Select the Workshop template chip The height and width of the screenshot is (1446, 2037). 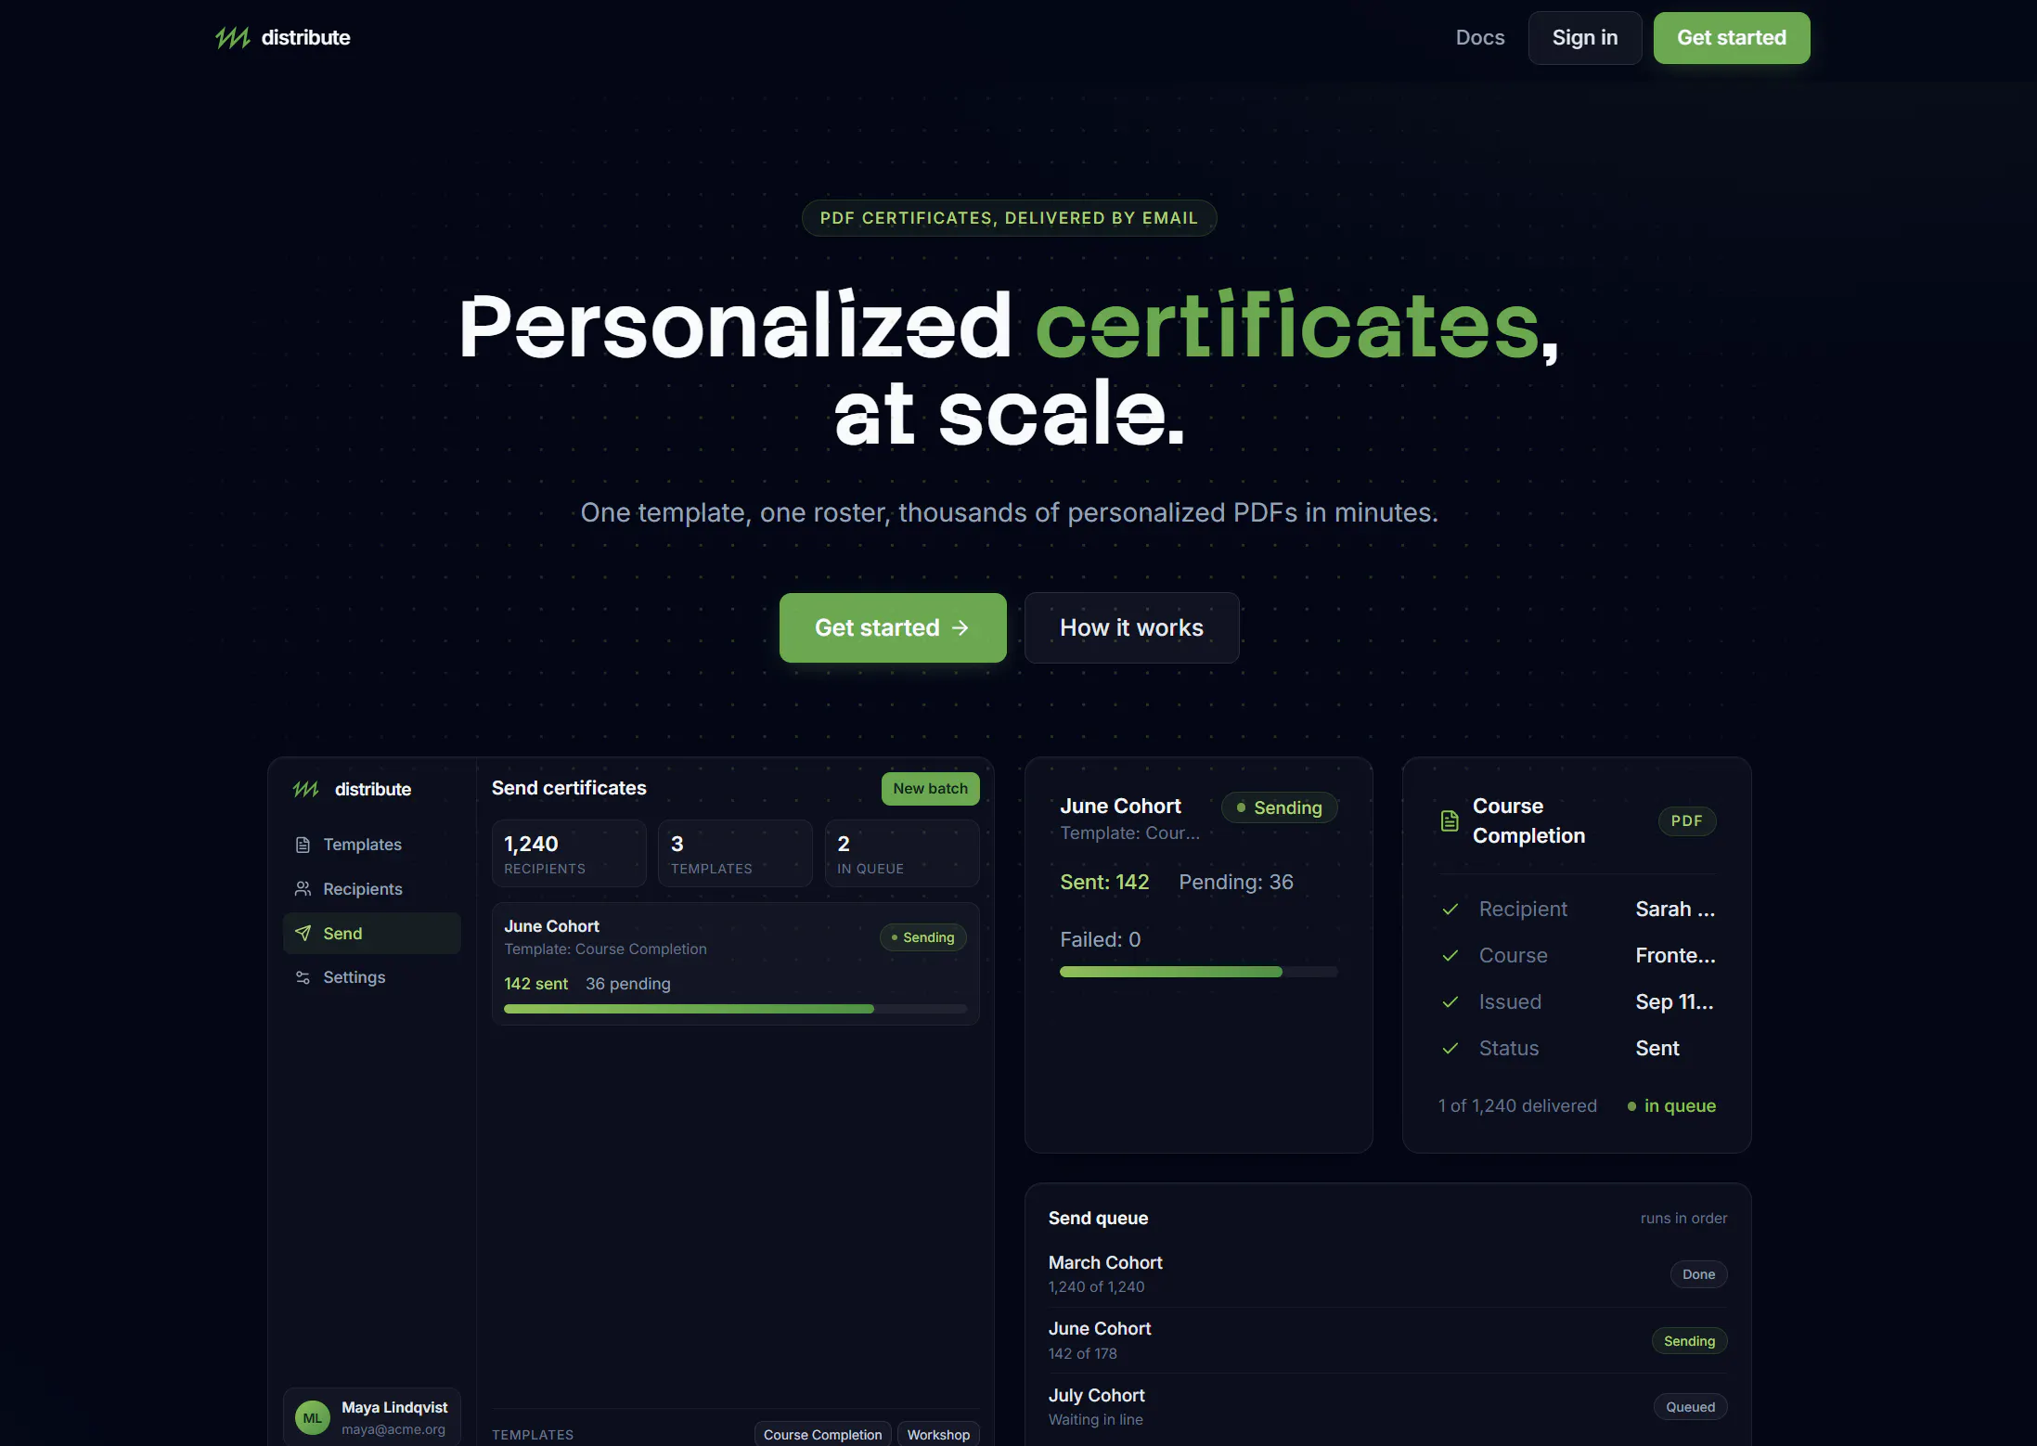(x=938, y=1434)
